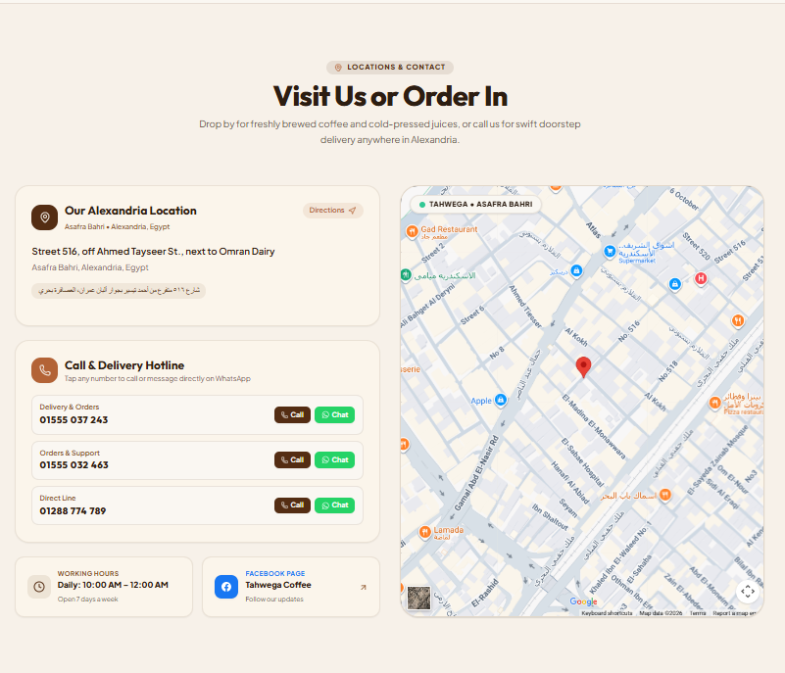Call the Delivery & Orders number
This screenshot has width=785, height=673.
(292, 414)
